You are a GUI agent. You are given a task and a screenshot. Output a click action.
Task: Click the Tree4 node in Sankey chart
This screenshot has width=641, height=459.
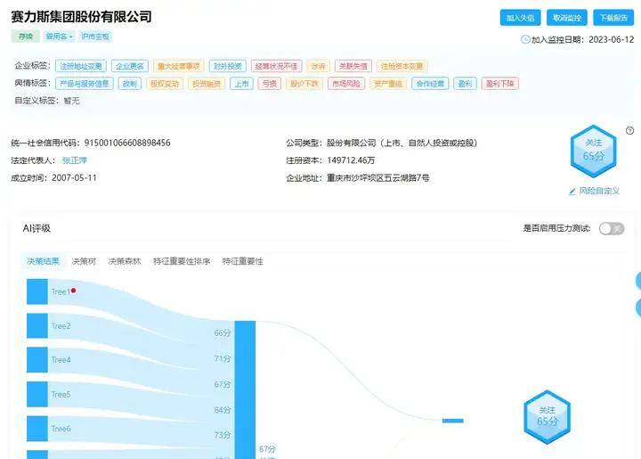(37, 359)
